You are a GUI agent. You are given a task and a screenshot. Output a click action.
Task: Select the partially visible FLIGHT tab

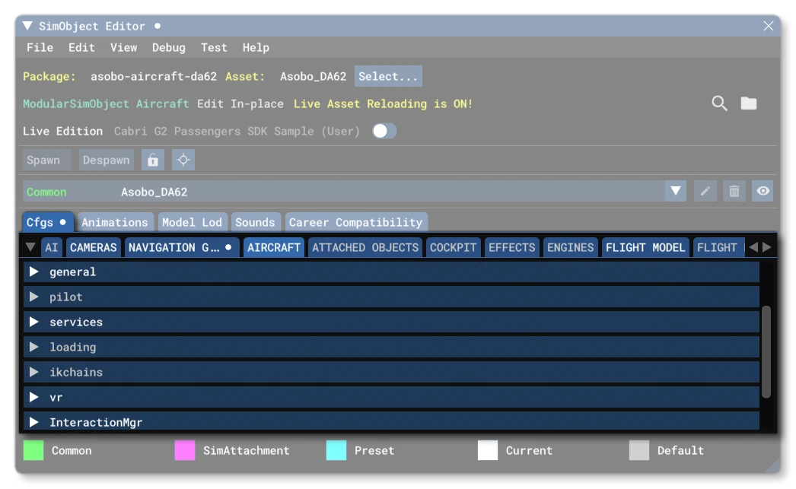[718, 248]
